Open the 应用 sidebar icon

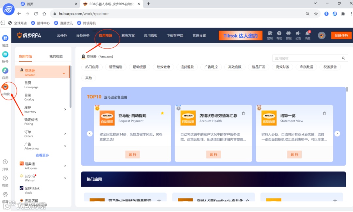coord(5,71)
